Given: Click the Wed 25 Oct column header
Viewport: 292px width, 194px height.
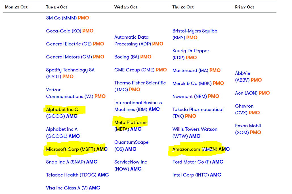Looking at the screenshot, I should coord(126,7).
